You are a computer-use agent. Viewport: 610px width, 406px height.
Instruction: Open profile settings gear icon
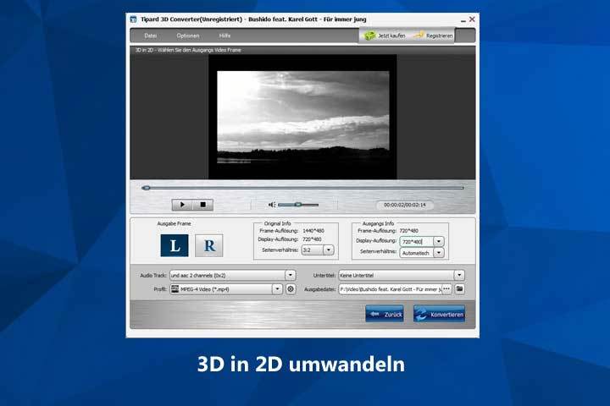coord(291,289)
